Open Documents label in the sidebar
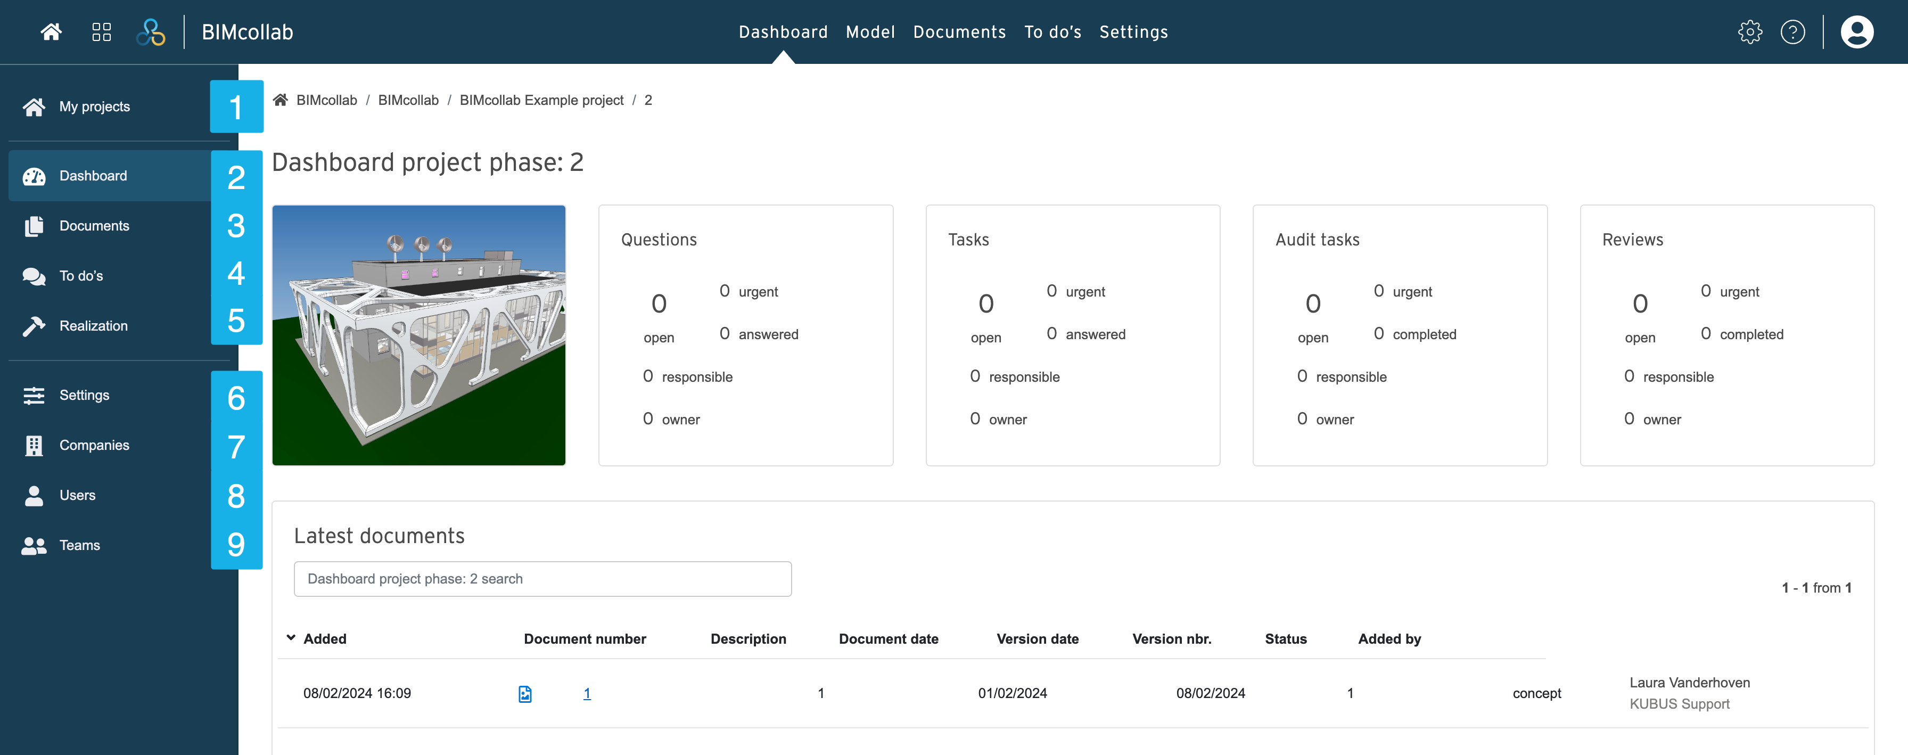The width and height of the screenshot is (1908, 755). point(94,226)
